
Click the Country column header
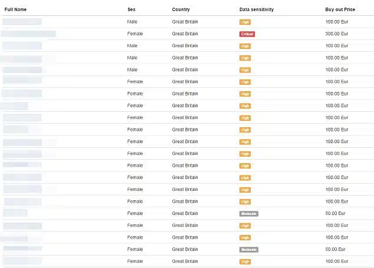click(x=181, y=9)
